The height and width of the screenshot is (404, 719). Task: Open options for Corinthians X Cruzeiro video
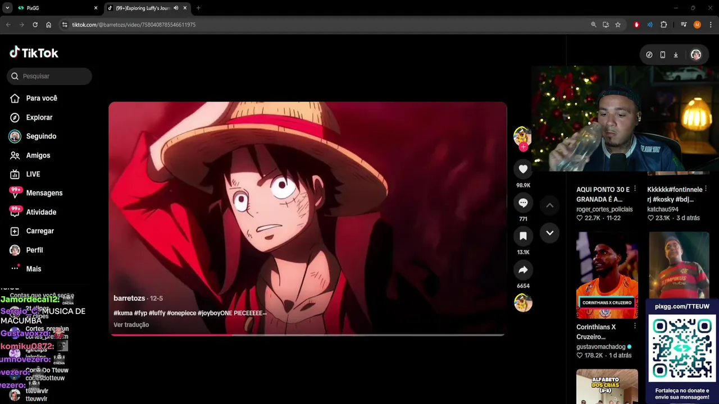pos(635,327)
